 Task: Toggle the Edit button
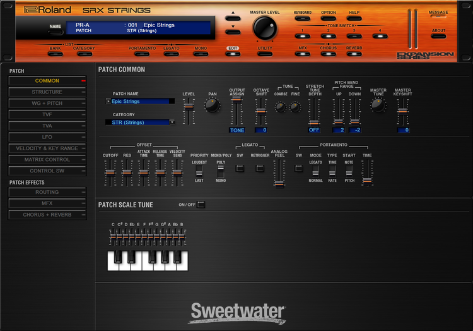point(233,54)
